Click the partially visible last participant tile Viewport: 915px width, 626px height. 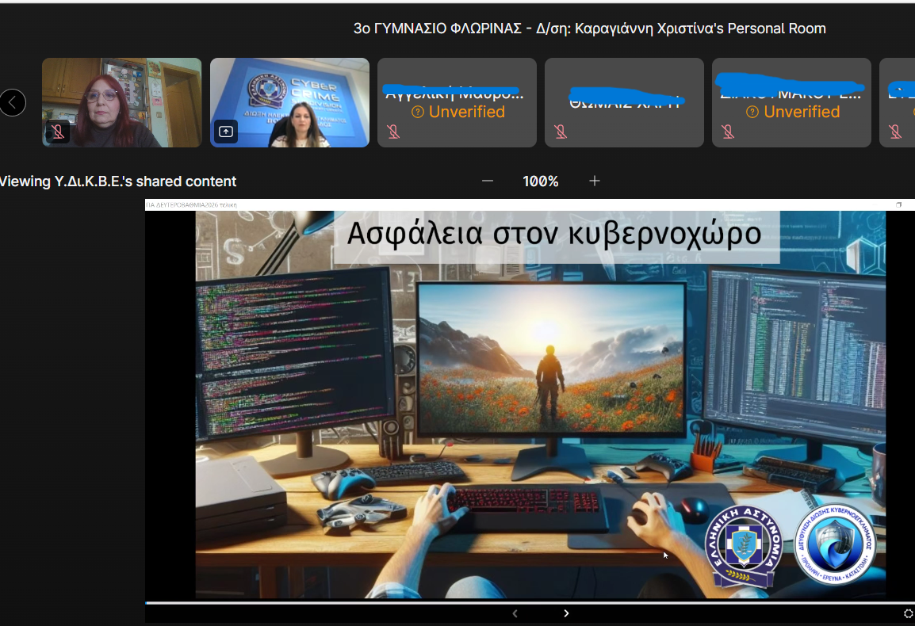898,103
